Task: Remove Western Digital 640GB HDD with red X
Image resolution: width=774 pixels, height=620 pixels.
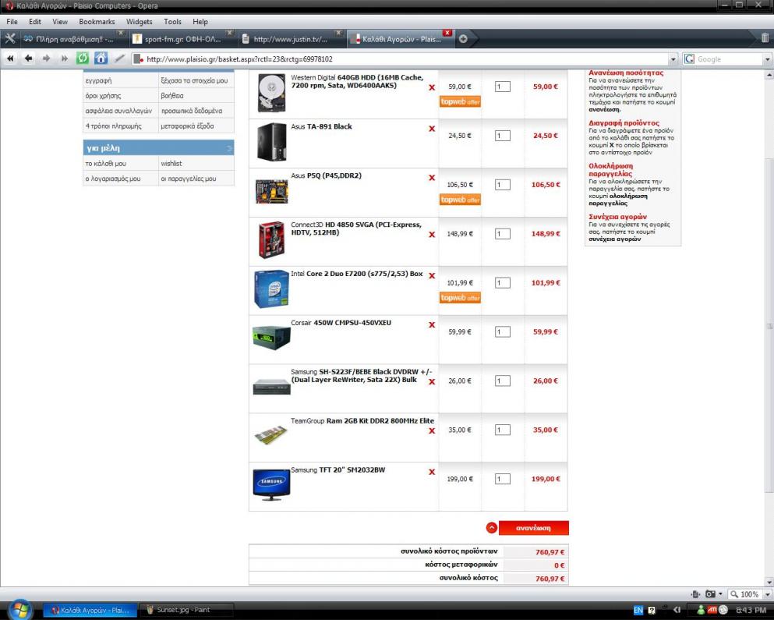Action: pos(432,87)
